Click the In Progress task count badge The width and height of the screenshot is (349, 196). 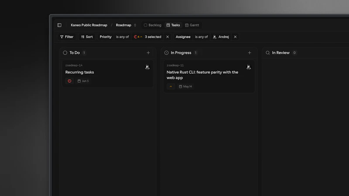(195, 53)
